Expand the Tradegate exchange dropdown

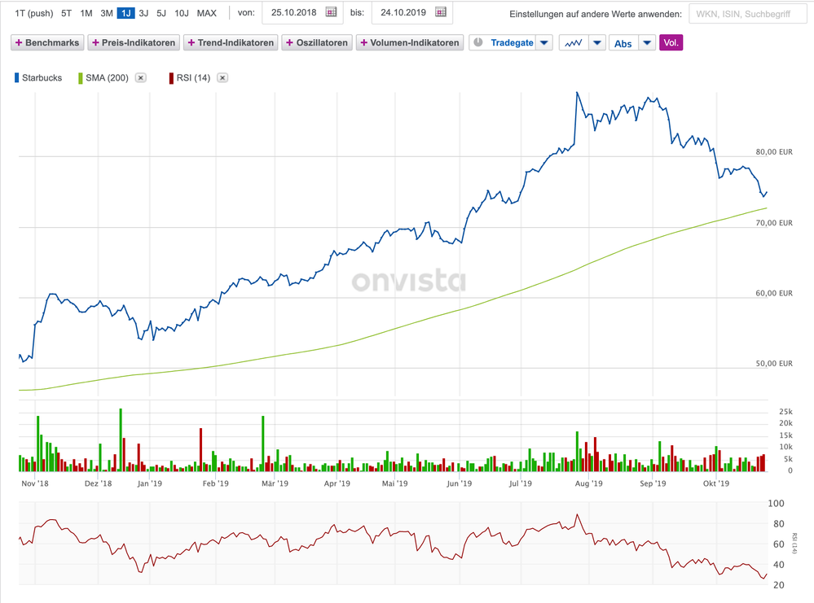[544, 43]
